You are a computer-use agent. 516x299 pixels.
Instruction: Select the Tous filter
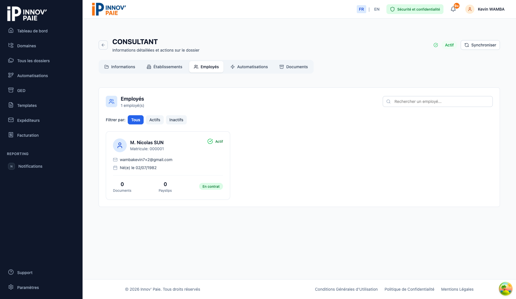tap(136, 120)
